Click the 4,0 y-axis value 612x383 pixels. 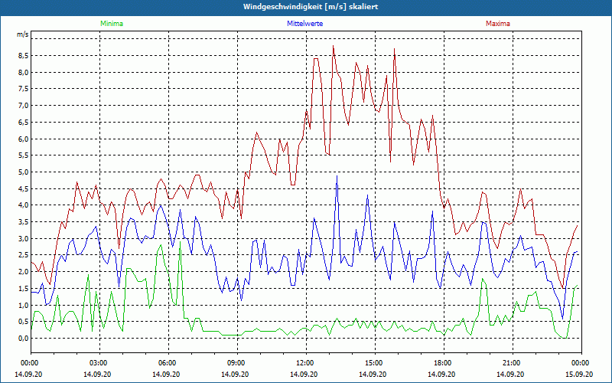click(x=23, y=205)
